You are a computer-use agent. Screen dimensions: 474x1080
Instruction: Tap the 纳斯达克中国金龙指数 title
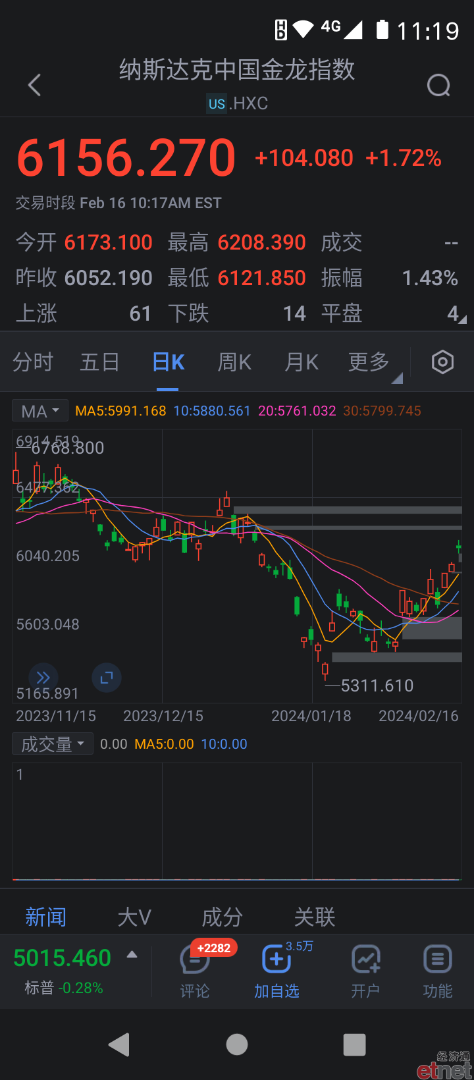237,70
